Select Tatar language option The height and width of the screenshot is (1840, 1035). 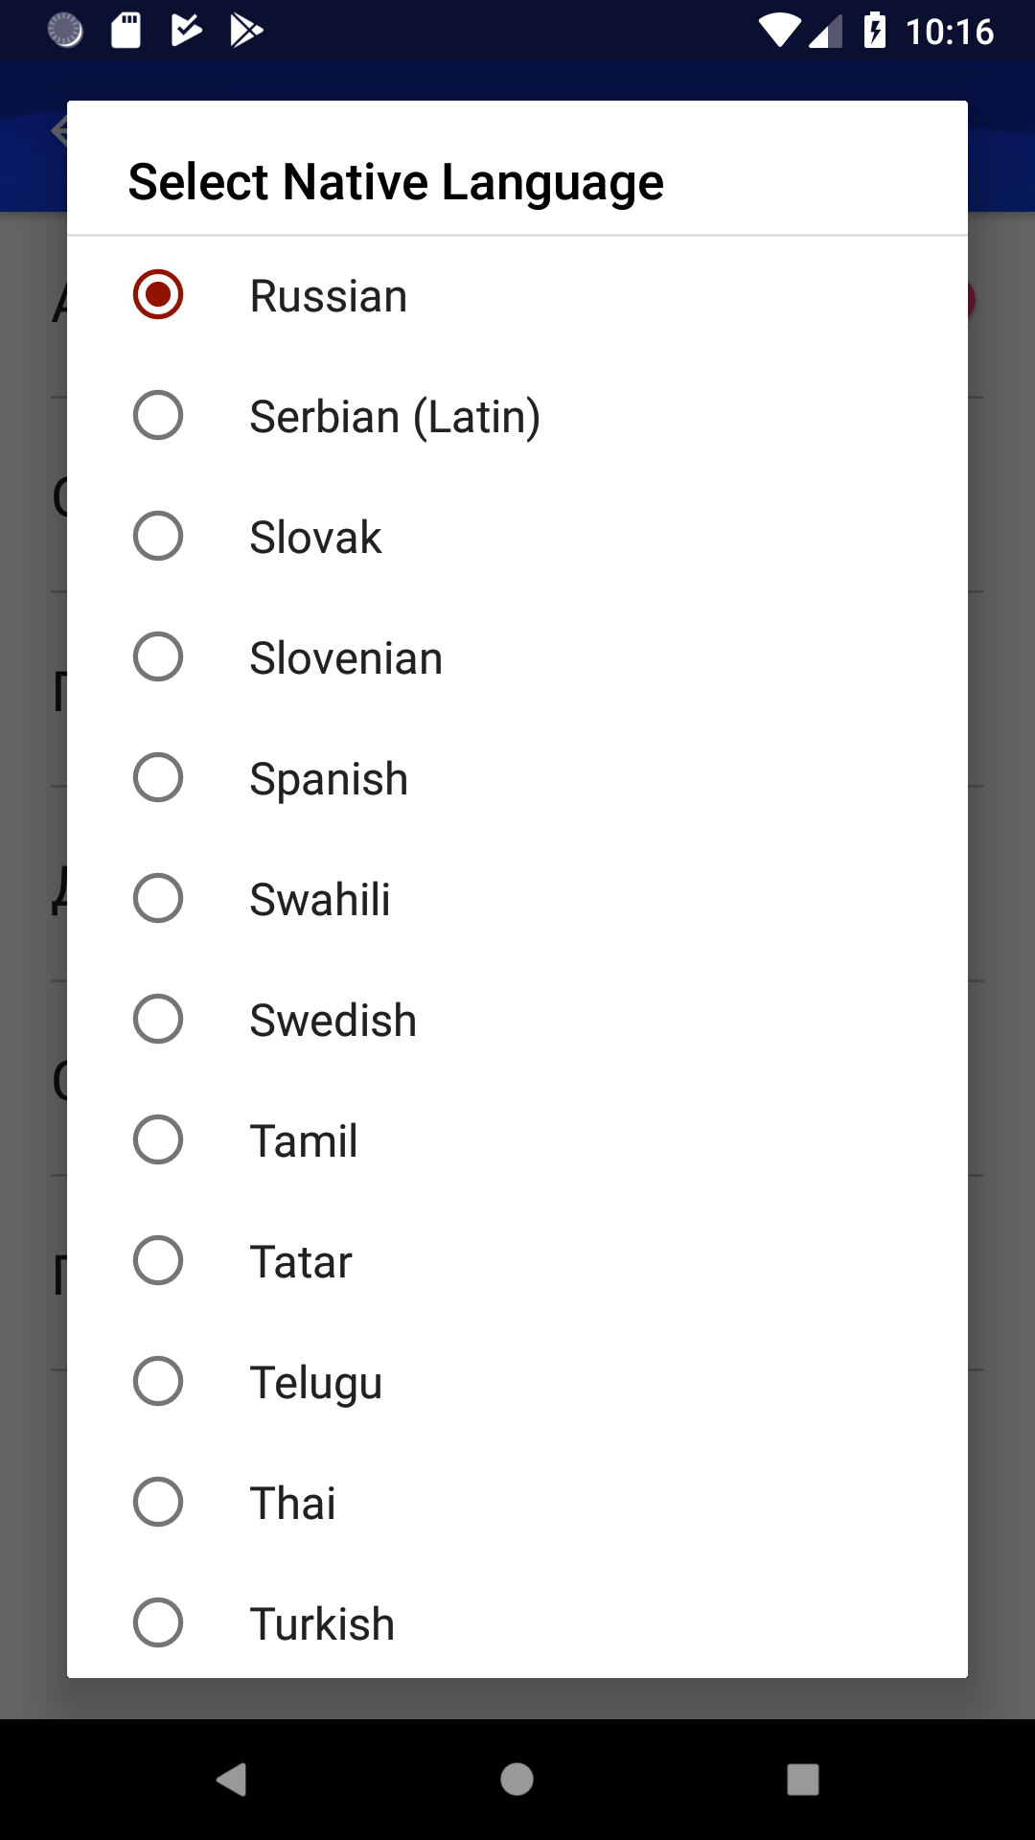pyautogui.click(x=517, y=1261)
